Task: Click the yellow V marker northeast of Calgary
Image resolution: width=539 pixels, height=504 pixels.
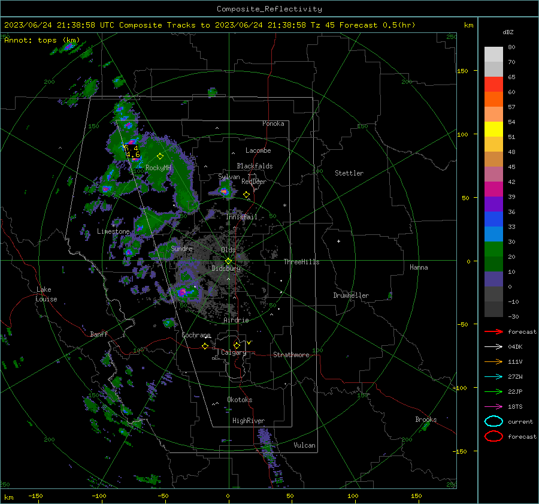Action: [249, 343]
